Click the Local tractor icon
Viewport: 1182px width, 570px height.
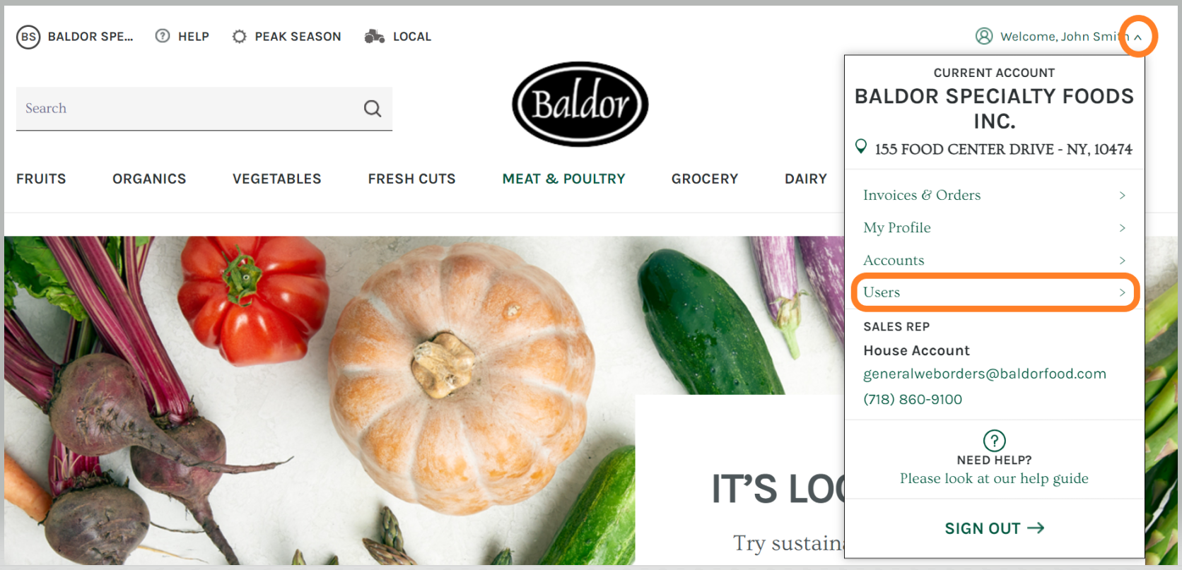pyautogui.click(x=375, y=36)
